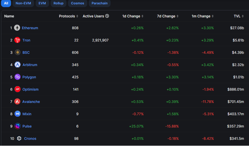
Task: Switch to the EVM filter tab
Action: pos(42,3)
